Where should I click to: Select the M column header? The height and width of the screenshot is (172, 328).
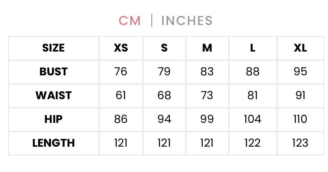pos(207,48)
